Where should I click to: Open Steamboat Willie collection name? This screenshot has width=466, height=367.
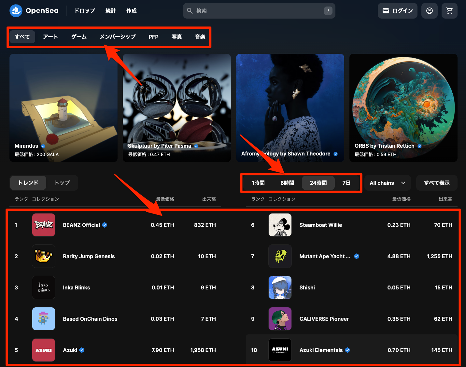(x=321, y=225)
